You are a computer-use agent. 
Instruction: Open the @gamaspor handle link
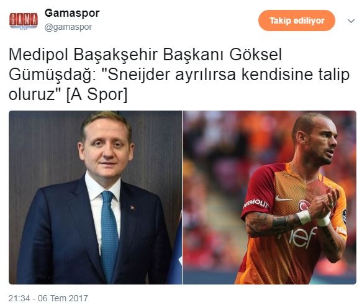pyautogui.click(x=68, y=27)
